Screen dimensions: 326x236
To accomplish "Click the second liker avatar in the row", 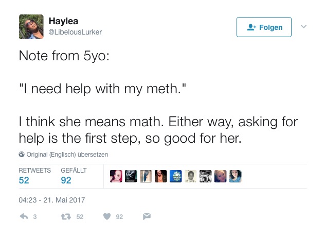I will (131, 176).
